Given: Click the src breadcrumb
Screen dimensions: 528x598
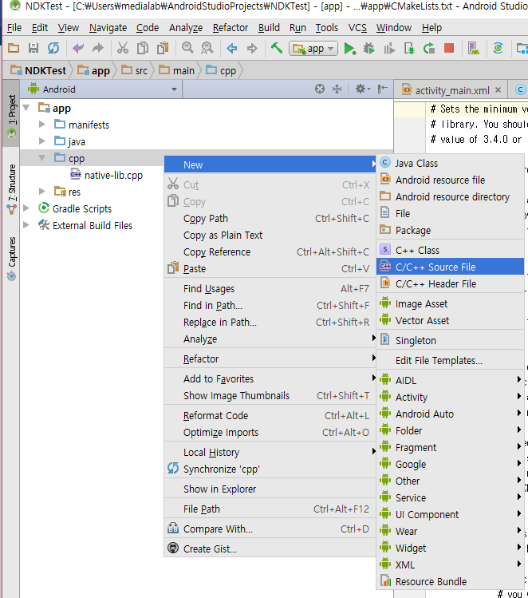Looking at the screenshot, I should tap(135, 70).
